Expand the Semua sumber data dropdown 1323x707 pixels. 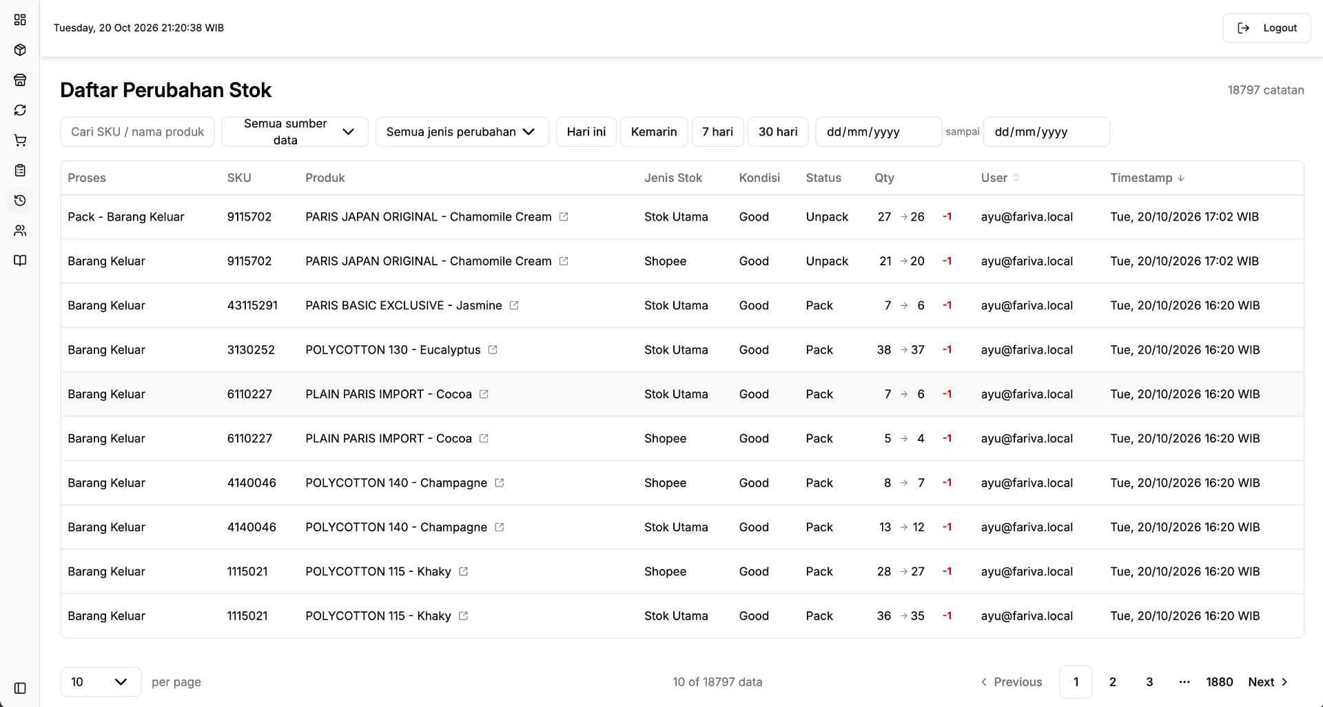(x=295, y=132)
